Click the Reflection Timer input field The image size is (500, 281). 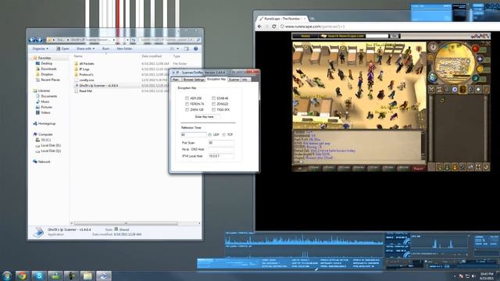tap(194, 135)
